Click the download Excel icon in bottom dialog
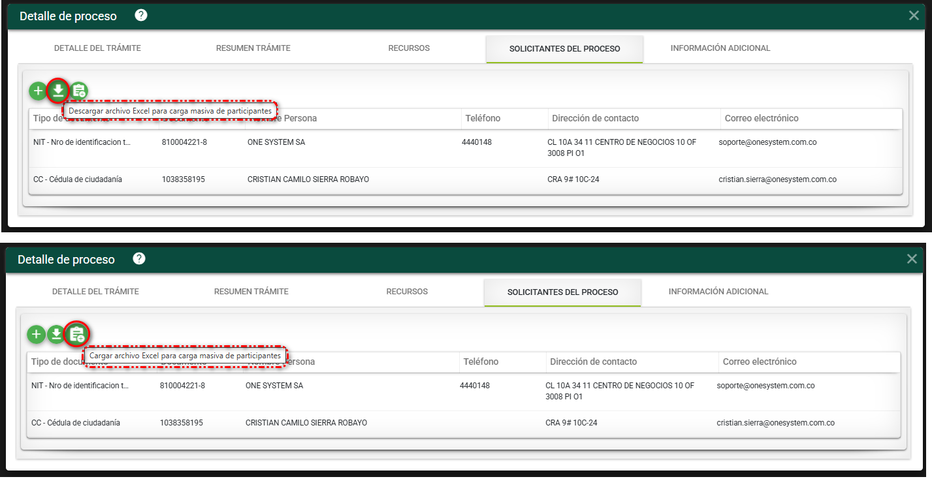This screenshot has width=932, height=494. coord(56,335)
